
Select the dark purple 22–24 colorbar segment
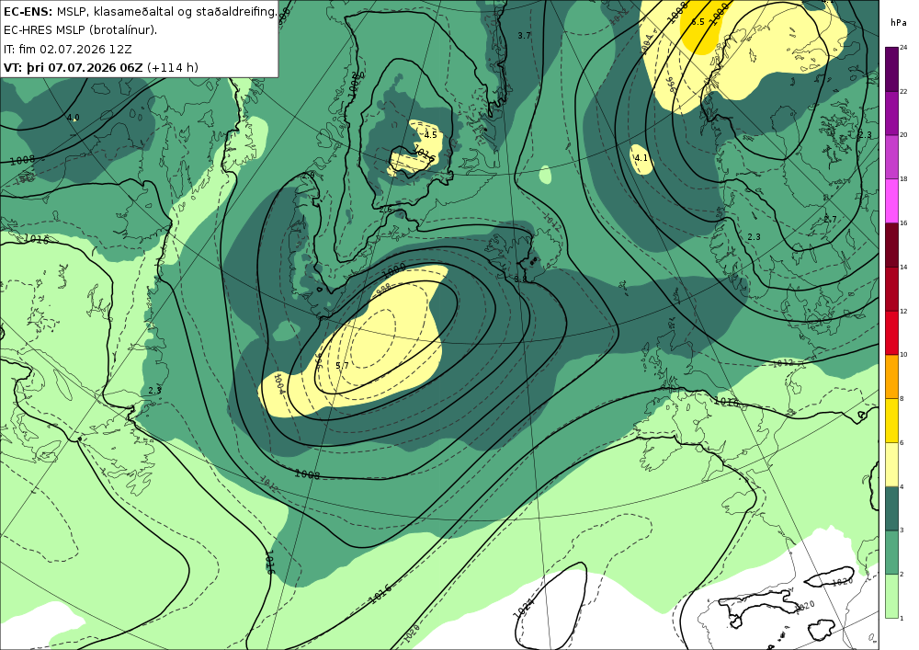coord(891,69)
